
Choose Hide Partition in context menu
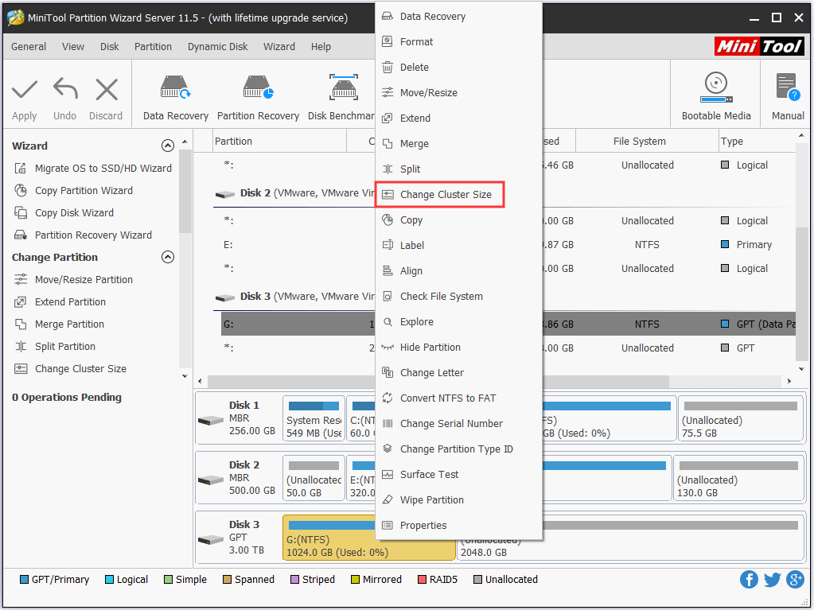459,347
